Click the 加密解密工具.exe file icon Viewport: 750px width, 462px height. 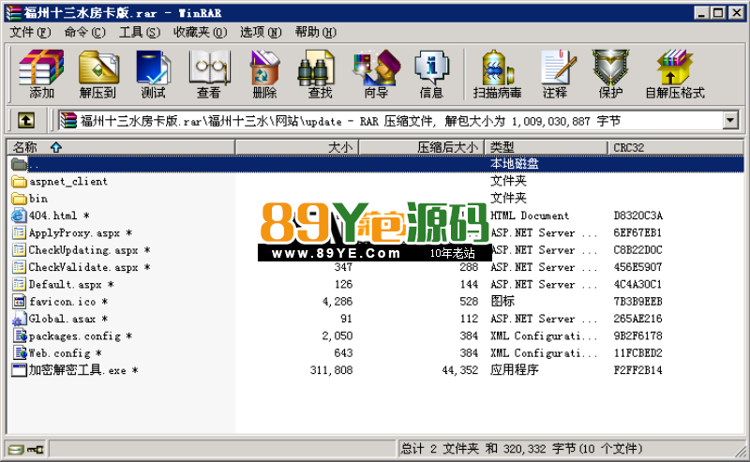pos(19,370)
